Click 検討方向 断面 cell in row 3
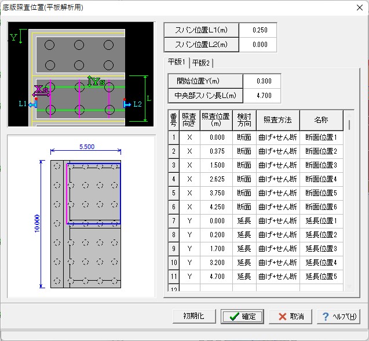Viewport: 369px width, 341px height. 244,165
